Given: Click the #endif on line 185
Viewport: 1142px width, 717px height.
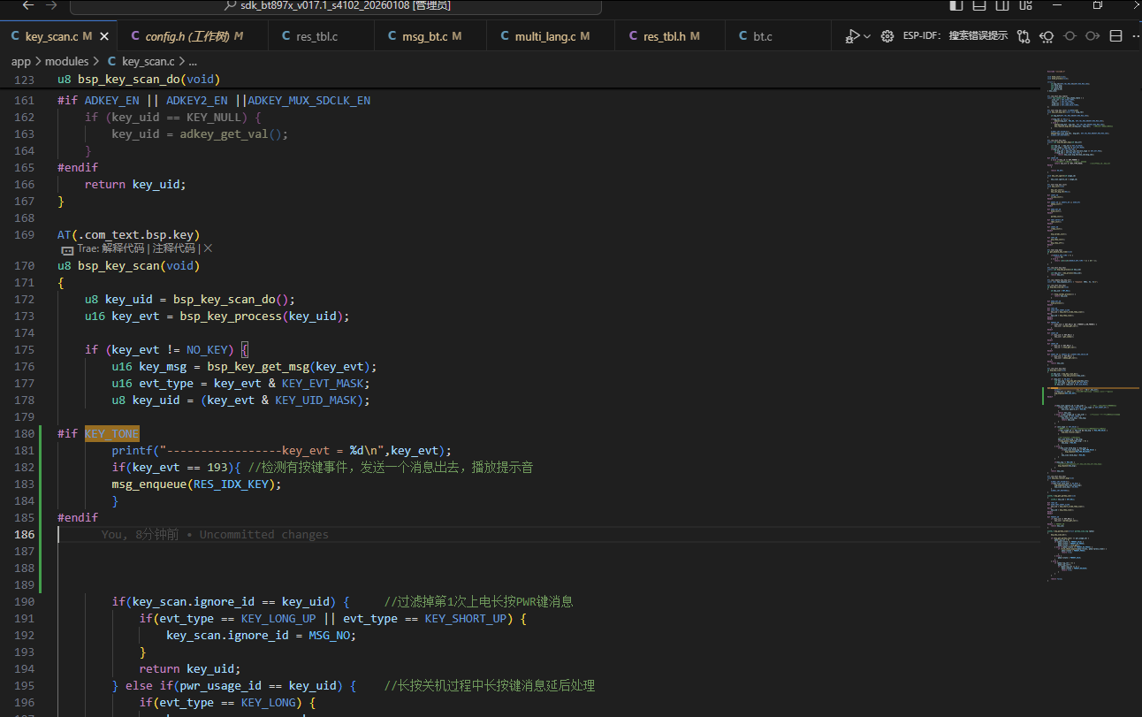Looking at the screenshot, I should pos(78,517).
